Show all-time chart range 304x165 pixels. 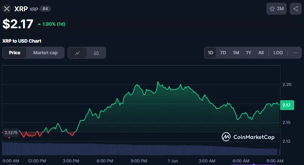(261, 53)
